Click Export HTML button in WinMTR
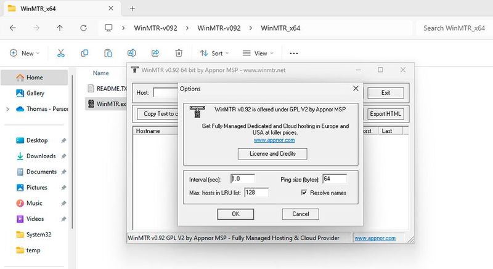 (x=386, y=114)
